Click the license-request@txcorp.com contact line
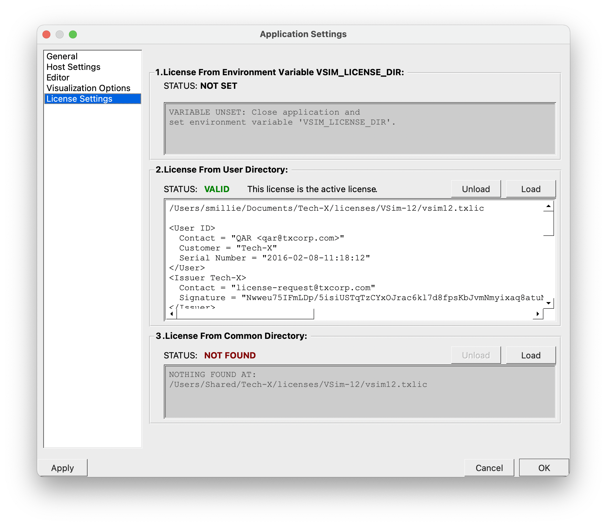Viewport: 607px width, 526px height. tap(277, 288)
